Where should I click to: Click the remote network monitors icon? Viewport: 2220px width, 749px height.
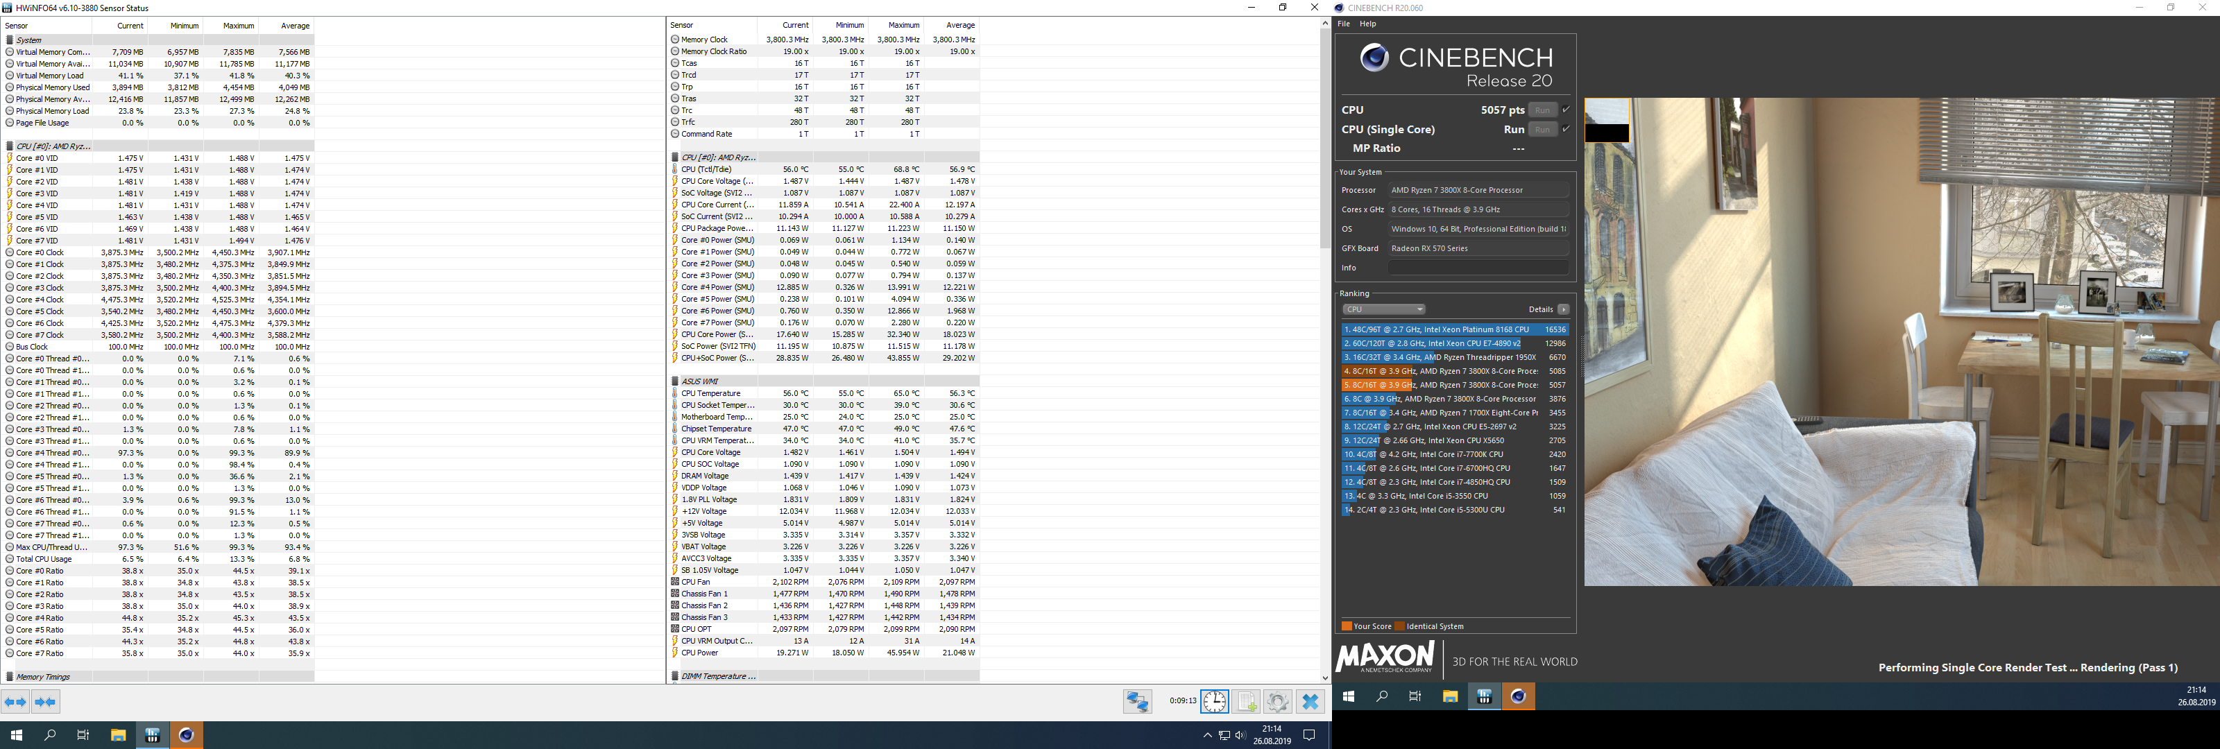pyautogui.click(x=1138, y=702)
